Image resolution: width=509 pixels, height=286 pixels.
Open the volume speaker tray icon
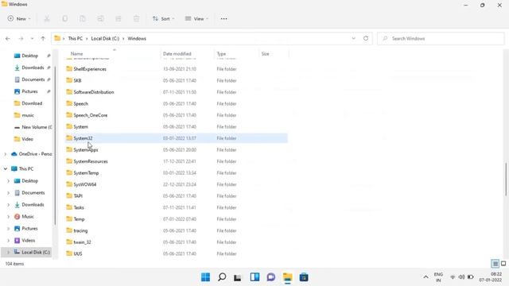461,277
